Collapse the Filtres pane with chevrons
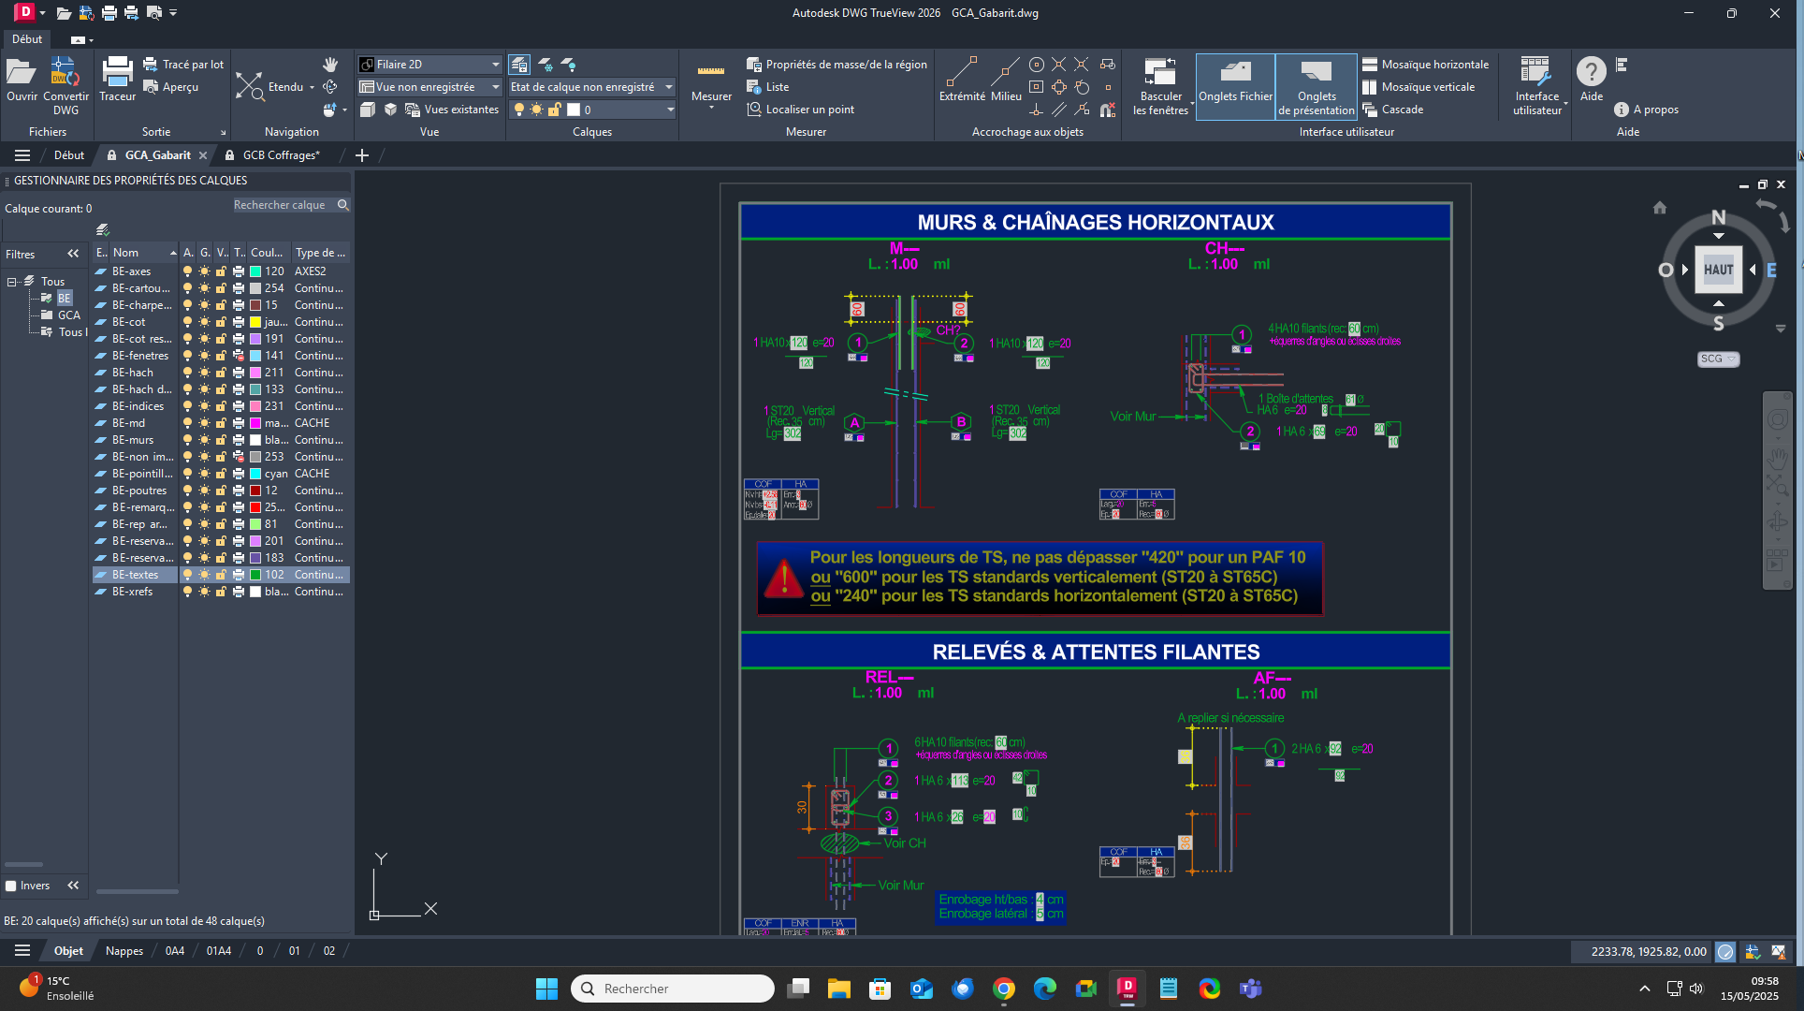This screenshot has width=1804, height=1011. pos(73,254)
